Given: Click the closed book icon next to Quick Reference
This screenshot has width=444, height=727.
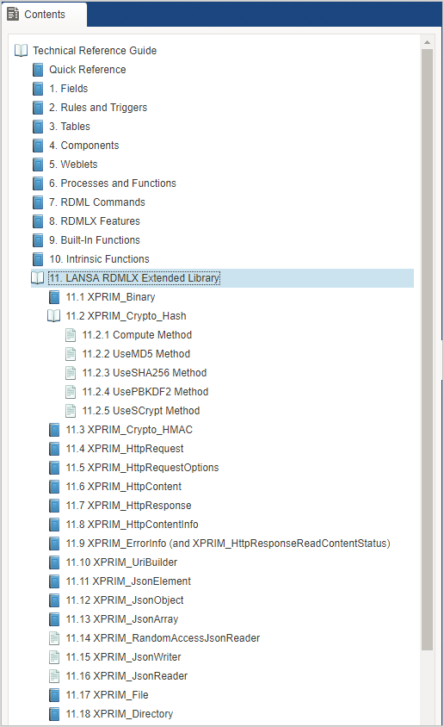Looking at the screenshot, I should pos(38,70).
